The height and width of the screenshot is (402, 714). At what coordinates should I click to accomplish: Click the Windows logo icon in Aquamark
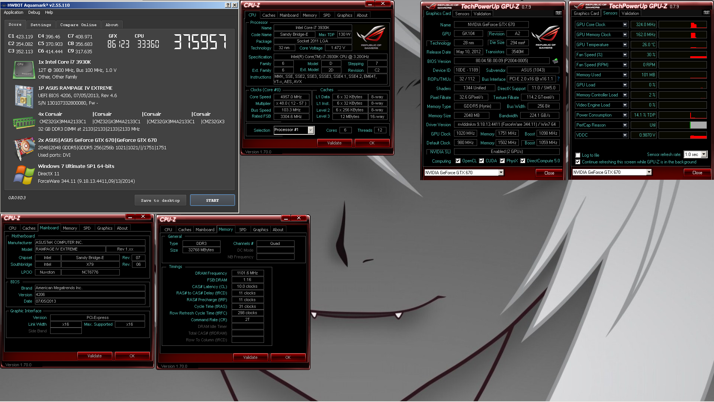[x=24, y=175]
